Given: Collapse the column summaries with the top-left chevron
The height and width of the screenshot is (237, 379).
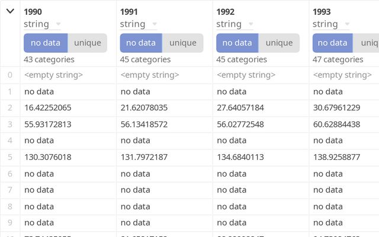Looking at the screenshot, I should (10, 11).
